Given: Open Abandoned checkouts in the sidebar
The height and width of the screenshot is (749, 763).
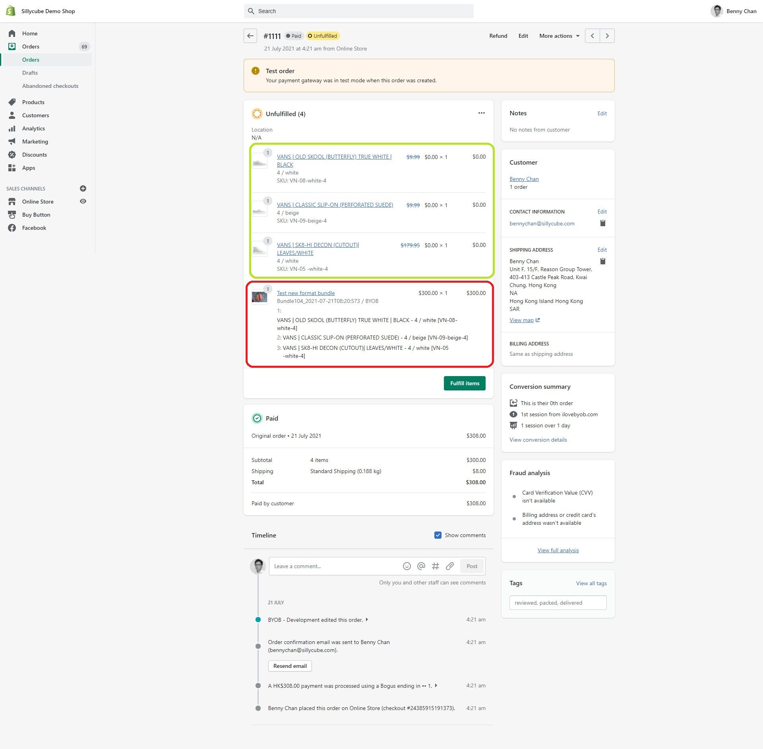Looking at the screenshot, I should [x=50, y=86].
